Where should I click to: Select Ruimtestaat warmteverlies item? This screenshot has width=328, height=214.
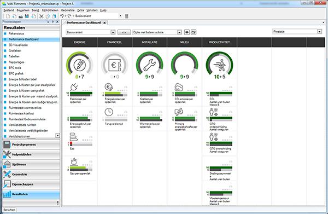click(25, 108)
